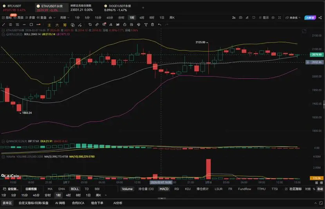Open chart settings gear icon
The height and width of the screenshot is (209, 325).
[x=273, y=18]
